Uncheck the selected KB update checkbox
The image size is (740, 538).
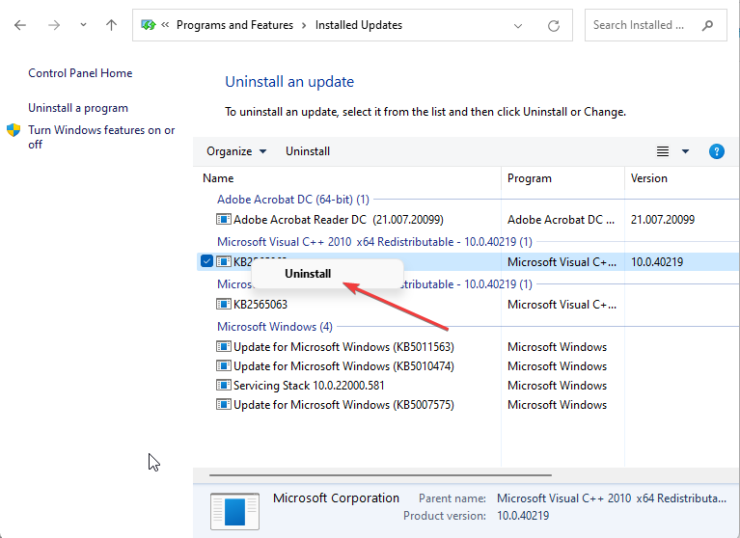coord(206,261)
